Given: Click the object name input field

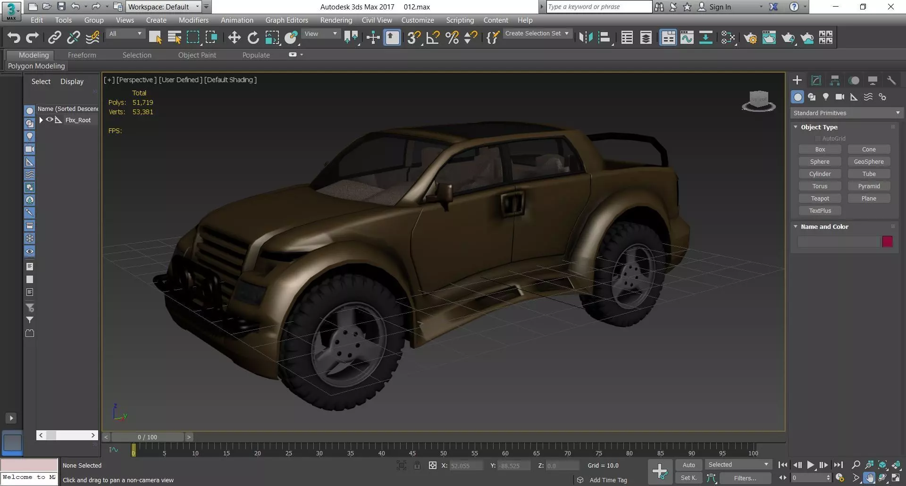Looking at the screenshot, I should pyautogui.click(x=839, y=242).
